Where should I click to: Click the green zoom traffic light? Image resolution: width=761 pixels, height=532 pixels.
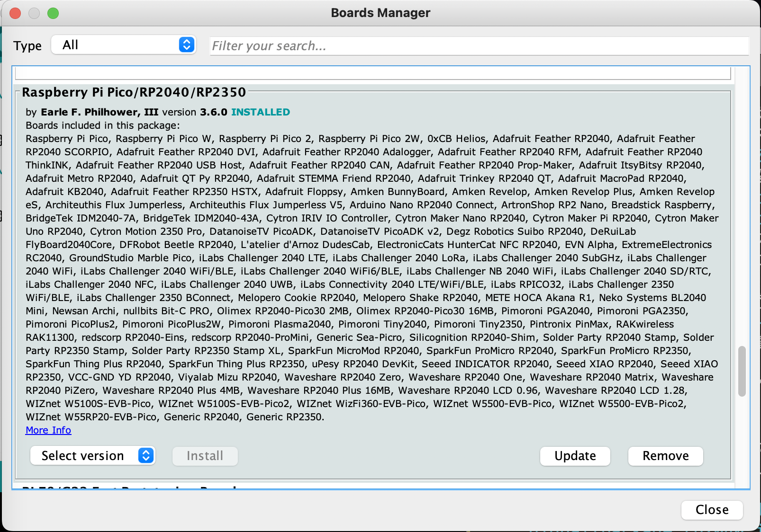54,13
